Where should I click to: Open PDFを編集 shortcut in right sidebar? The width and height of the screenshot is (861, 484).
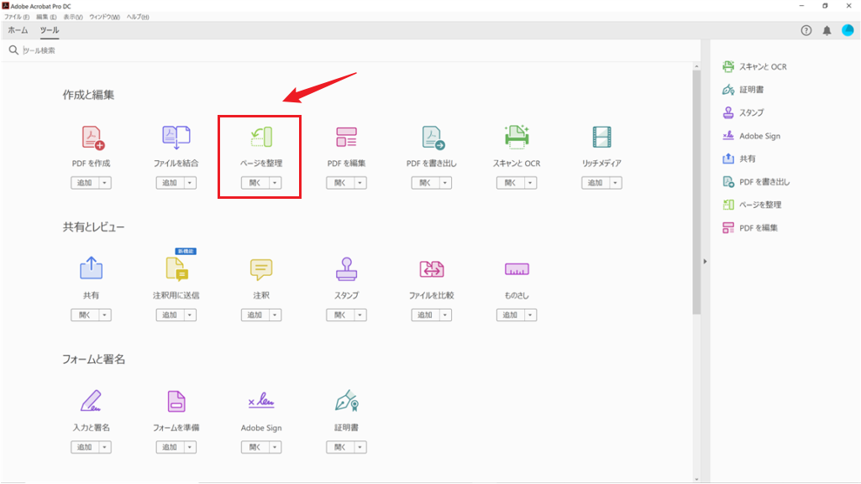[751, 228]
